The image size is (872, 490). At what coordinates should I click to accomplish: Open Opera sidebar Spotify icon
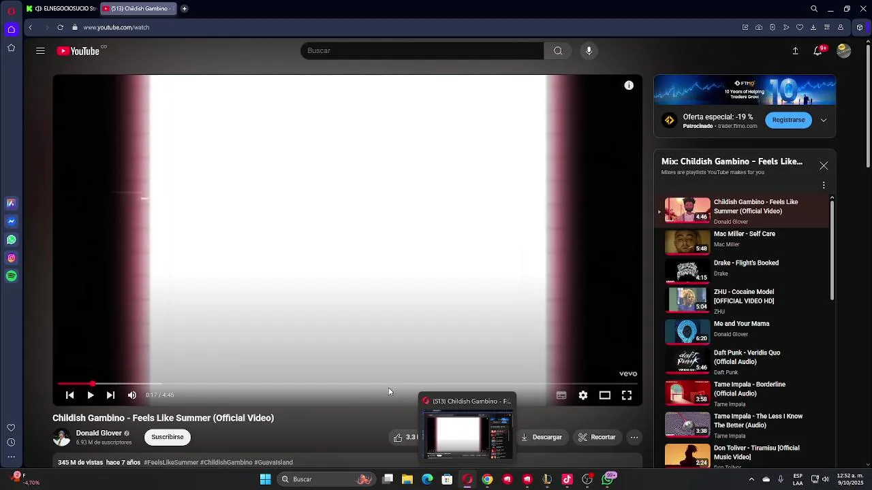pos(11,276)
